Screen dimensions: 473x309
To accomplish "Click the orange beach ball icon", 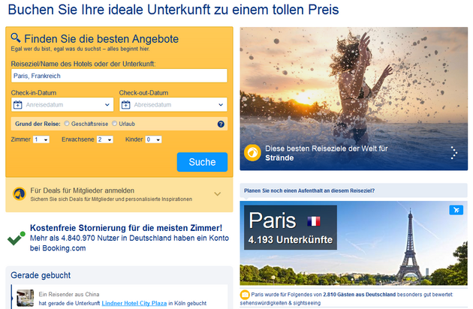I will pos(252,153).
